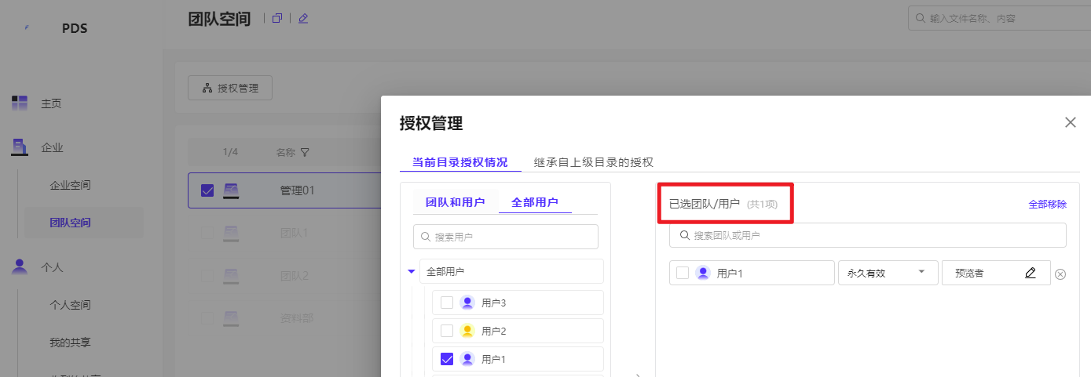1091x377 pixels.
Task: Remove 用户1 with the circled X icon
Action: click(1060, 274)
